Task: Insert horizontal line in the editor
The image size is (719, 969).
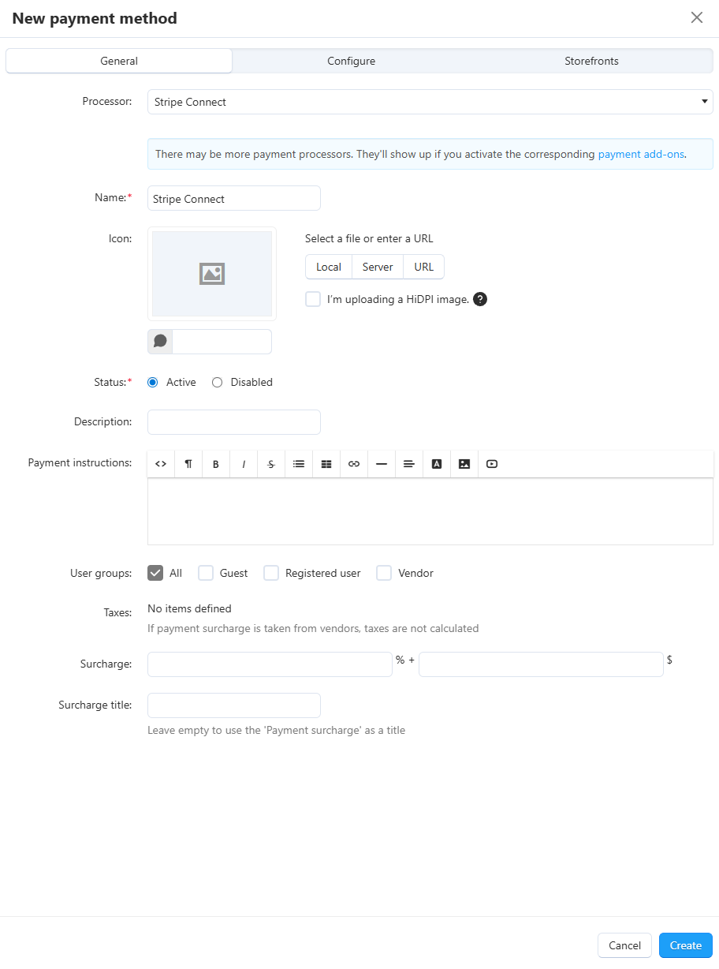Action: click(x=382, y=464)
